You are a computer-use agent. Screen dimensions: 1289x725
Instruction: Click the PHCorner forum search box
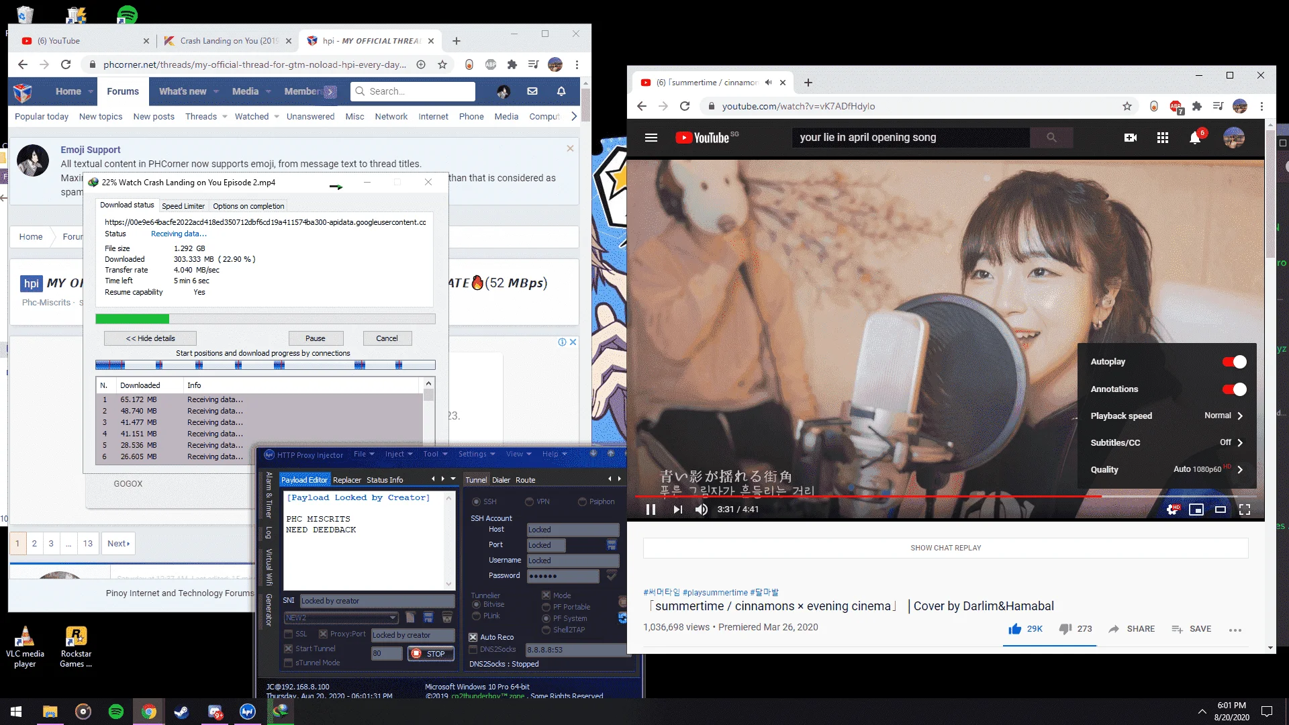[x=413, y=91]
